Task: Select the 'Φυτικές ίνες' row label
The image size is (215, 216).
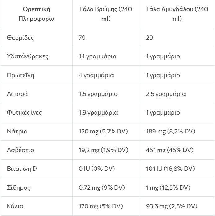Action: (24, 112)
